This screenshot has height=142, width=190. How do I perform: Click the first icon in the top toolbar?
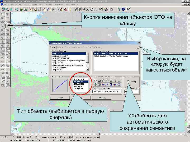tap(3, 9)
